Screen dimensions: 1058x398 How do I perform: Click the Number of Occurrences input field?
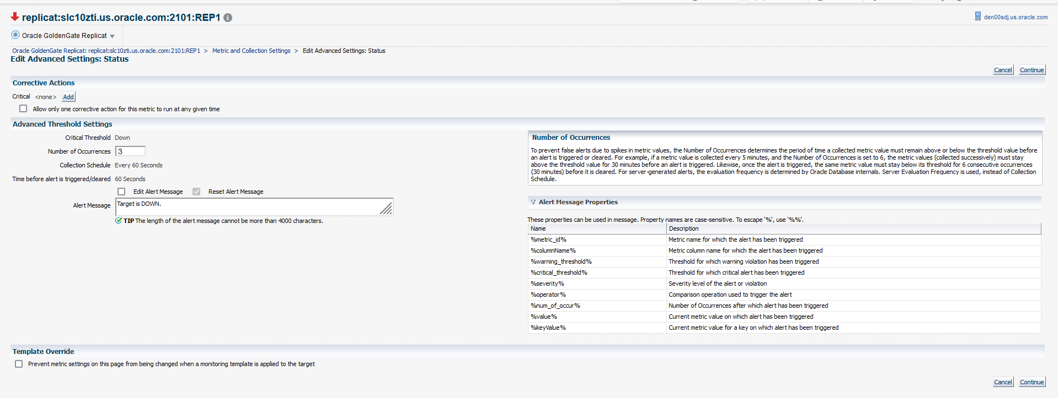click(130, 151)
